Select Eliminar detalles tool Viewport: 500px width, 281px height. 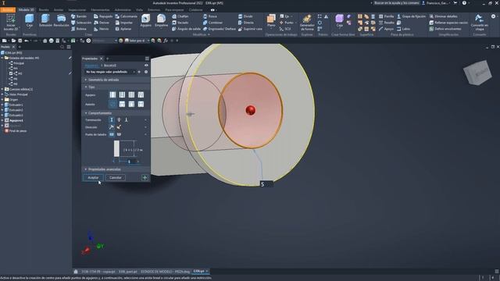443,16
